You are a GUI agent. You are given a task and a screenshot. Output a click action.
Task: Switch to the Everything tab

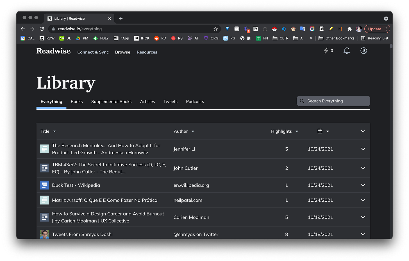click(51, 102)
